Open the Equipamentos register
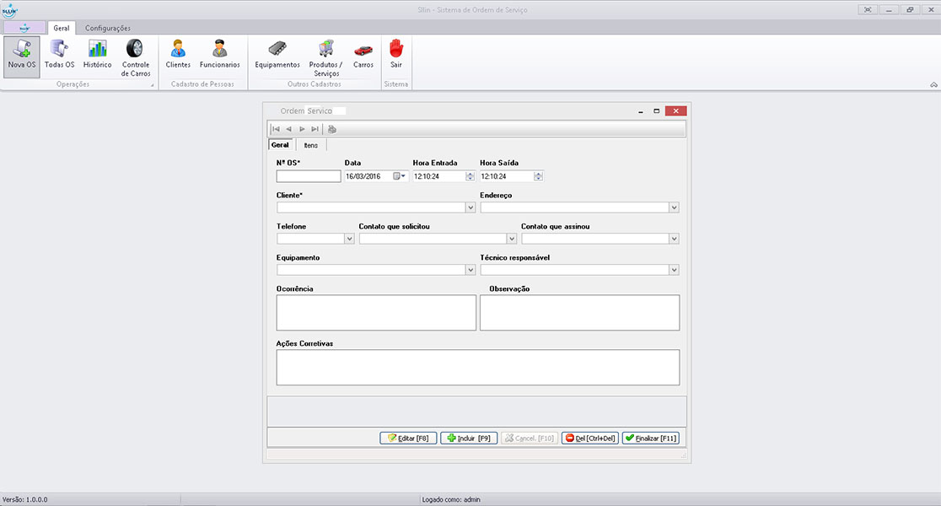The height and width of the screenshot is (506, 941). pyautogui.click(x=277, y=54)
